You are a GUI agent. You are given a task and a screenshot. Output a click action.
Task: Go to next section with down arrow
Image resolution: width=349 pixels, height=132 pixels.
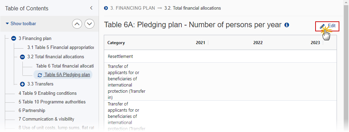point(89,24)
